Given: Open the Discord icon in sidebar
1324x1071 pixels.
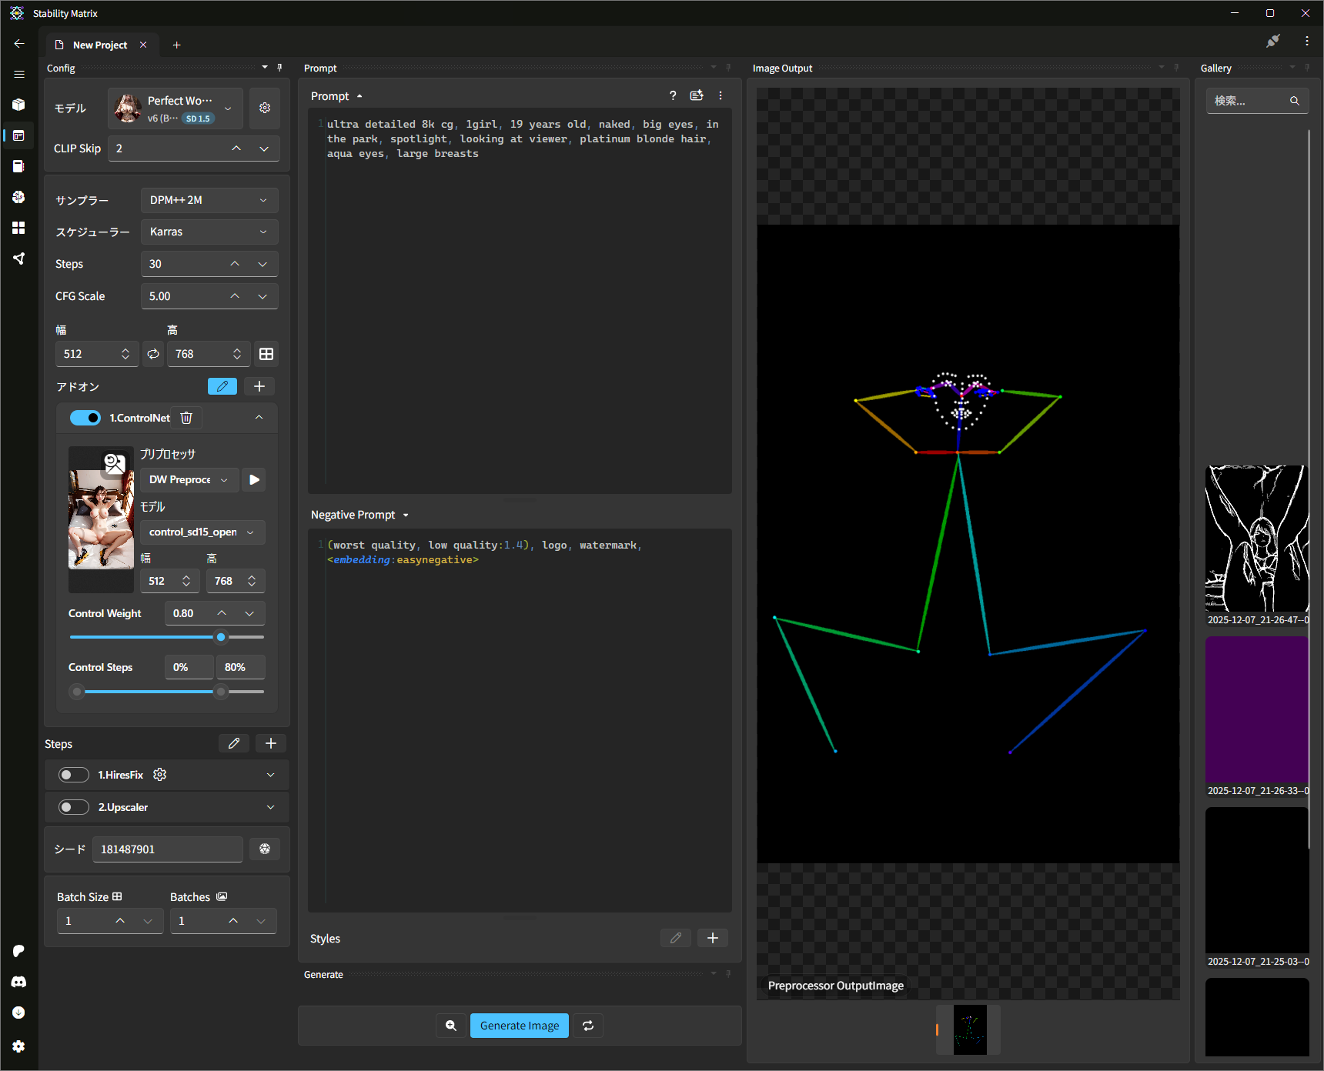Looking at the screenshot, I should [18, 982].
